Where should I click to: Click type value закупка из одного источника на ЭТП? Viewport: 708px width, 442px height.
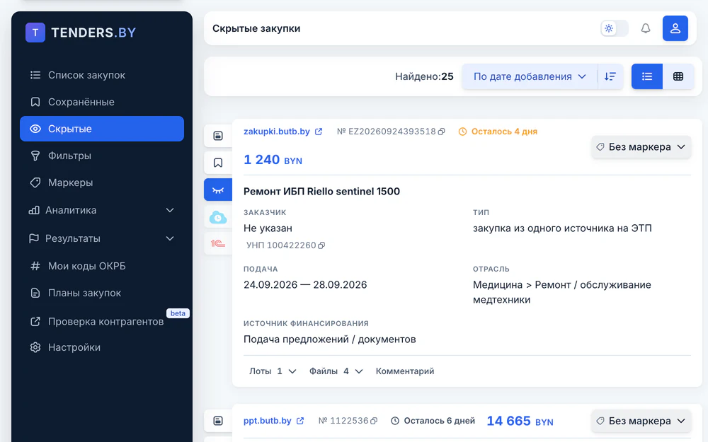click(x=562, y=228)
